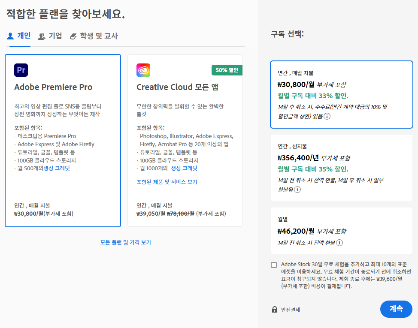Open 생성 크레딧 link in Premiere Pro card
Viewport: 418px width, 328px height.
[57, 168]
